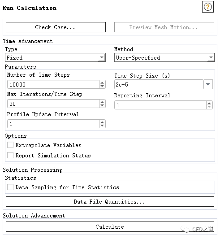
Task: Open the help question mark icon
Action: point(207,7)
